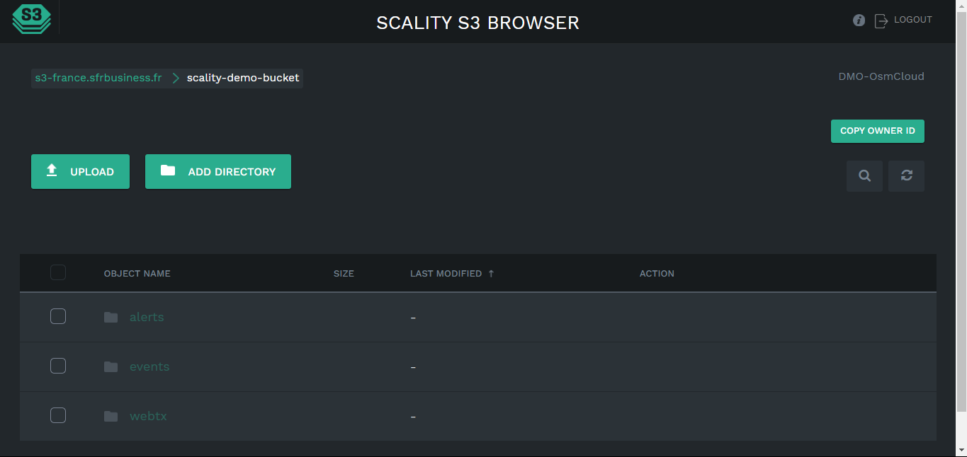Click the Upload button
This screenshot has width=967, height=457.
click(80, 171)
